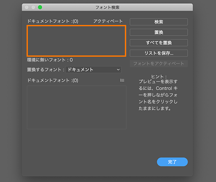Click the 置換 button

[159, 32]
